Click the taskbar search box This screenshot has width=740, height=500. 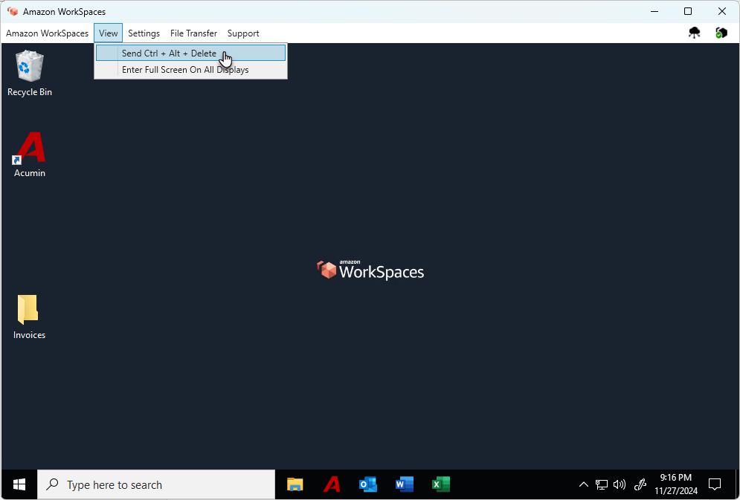[x=156, y=484]
